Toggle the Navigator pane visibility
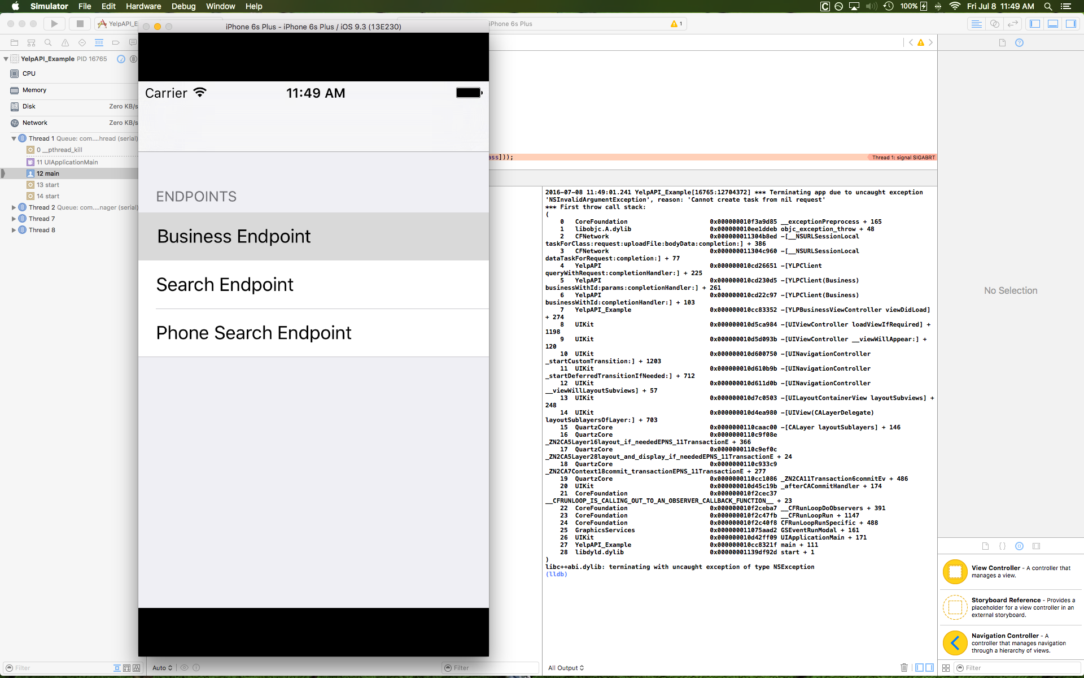 (x=1035, y=24)
